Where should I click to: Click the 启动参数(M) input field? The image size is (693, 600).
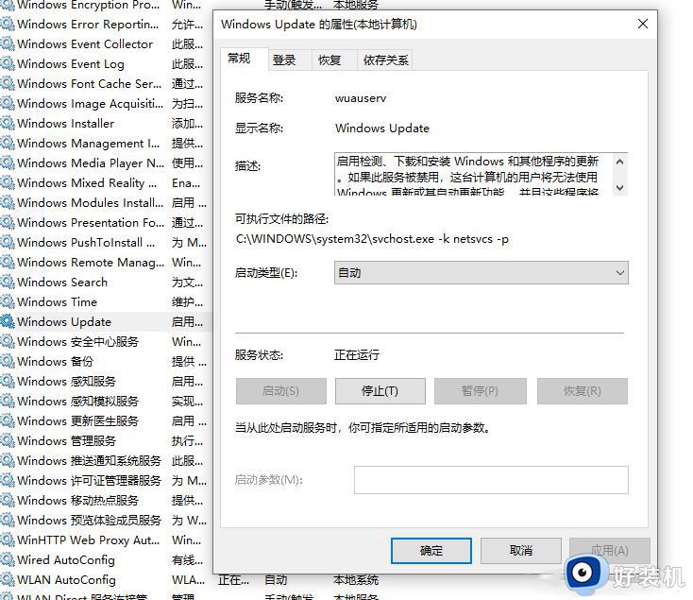(x=491, y=480)
